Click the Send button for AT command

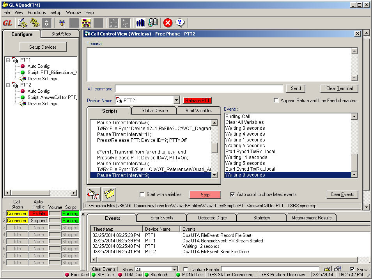(x=296, y=88)
